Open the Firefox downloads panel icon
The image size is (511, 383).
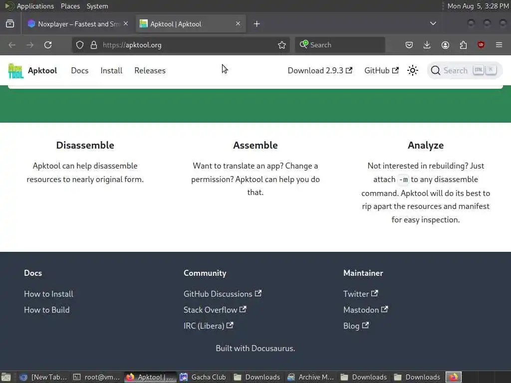[x=427, y=45]
